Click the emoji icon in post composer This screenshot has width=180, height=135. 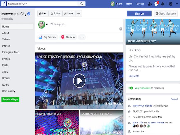point(121,29)
